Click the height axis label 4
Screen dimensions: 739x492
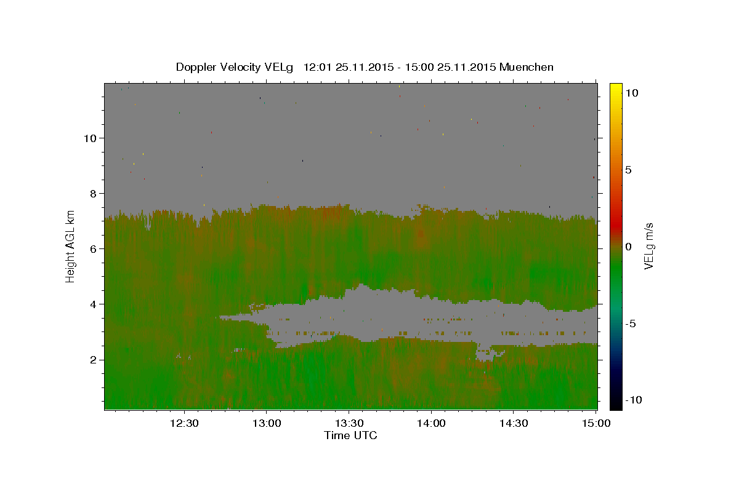point(93,304)
